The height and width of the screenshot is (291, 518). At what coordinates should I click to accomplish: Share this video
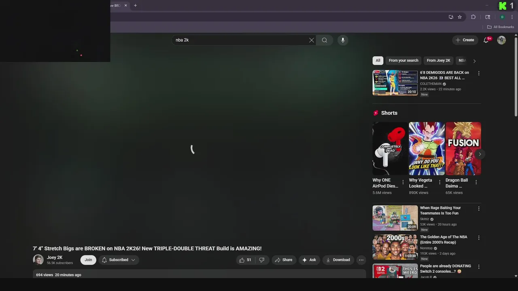click(283, 260)
